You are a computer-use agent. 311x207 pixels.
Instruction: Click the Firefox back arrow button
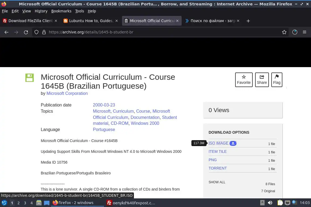(6, 32)
